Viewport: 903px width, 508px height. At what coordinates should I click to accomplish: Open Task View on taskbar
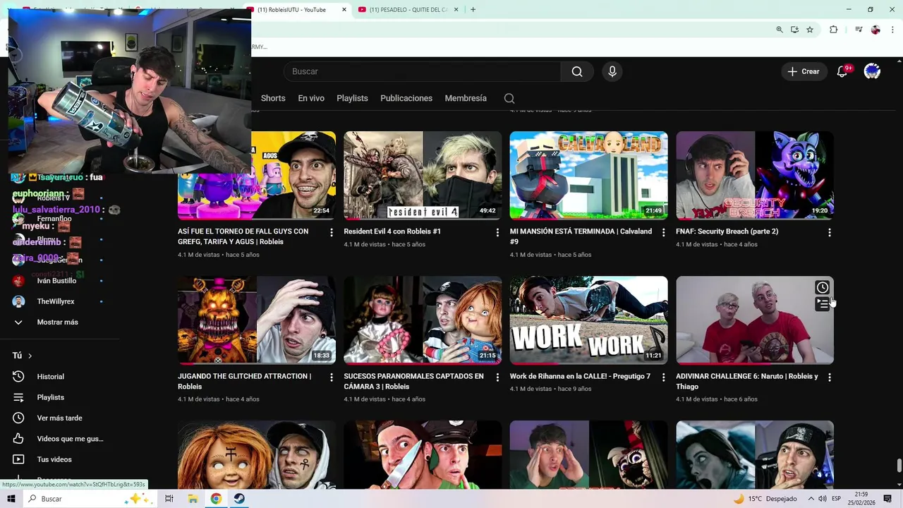[169, 499]
